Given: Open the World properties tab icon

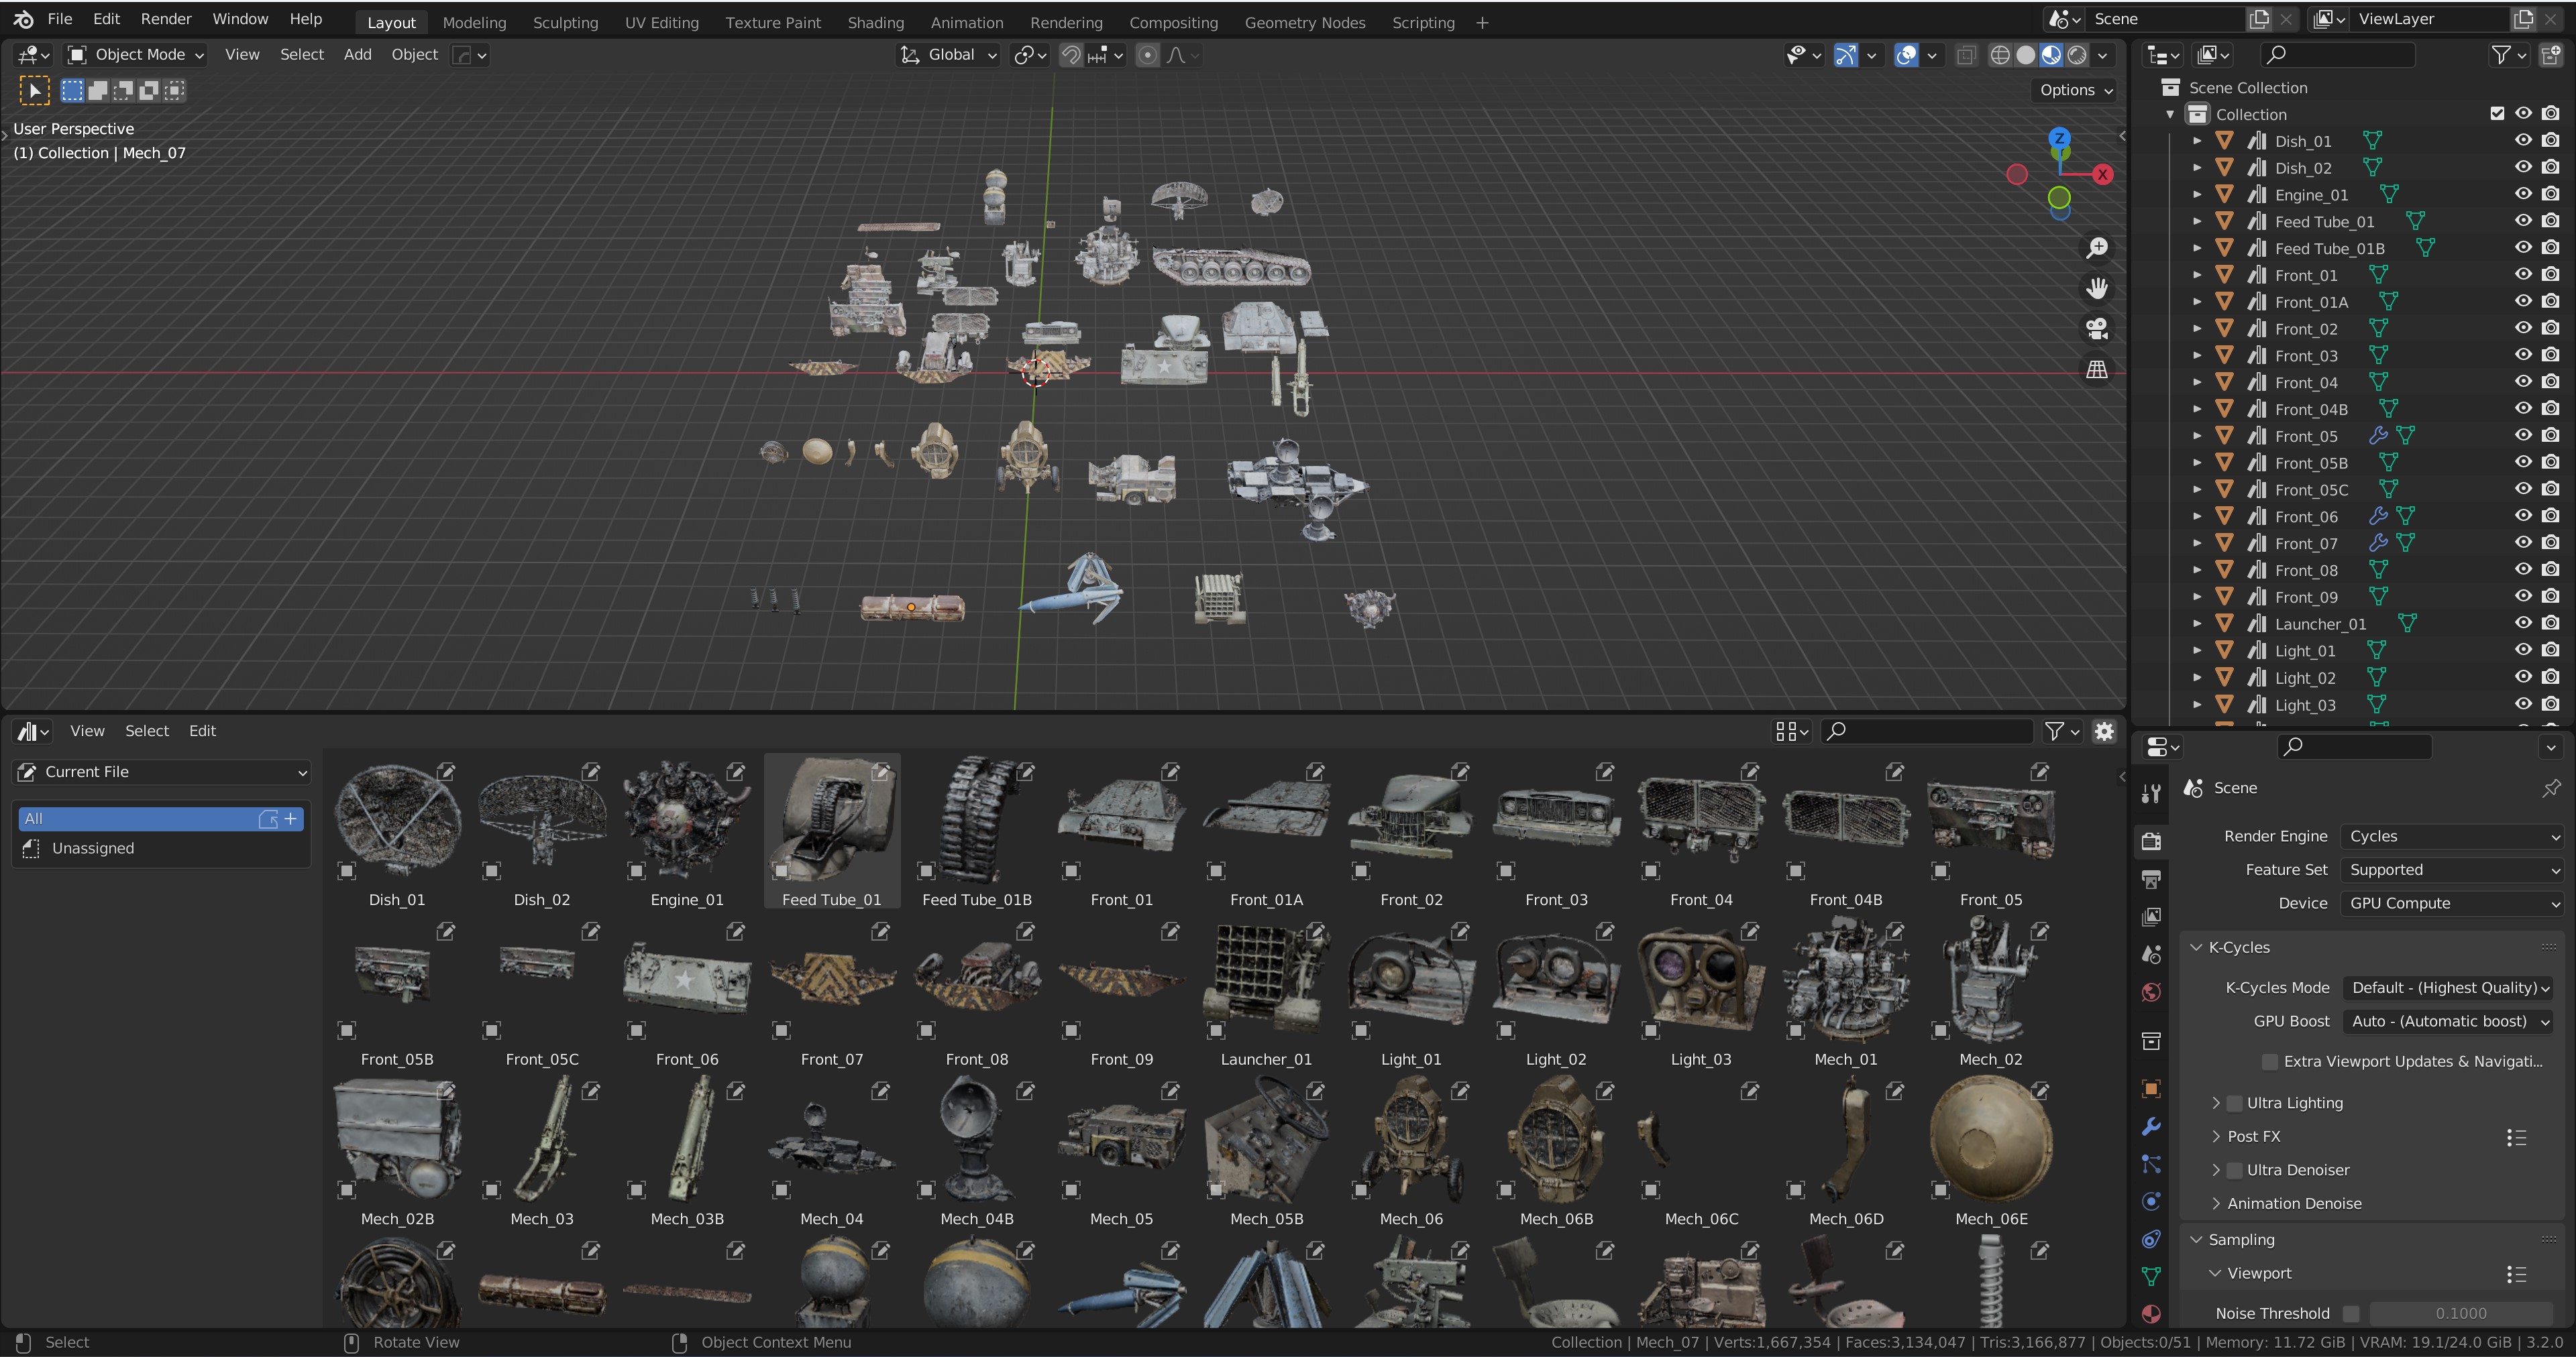Looking at the screenshot, I should (2151, 992).
